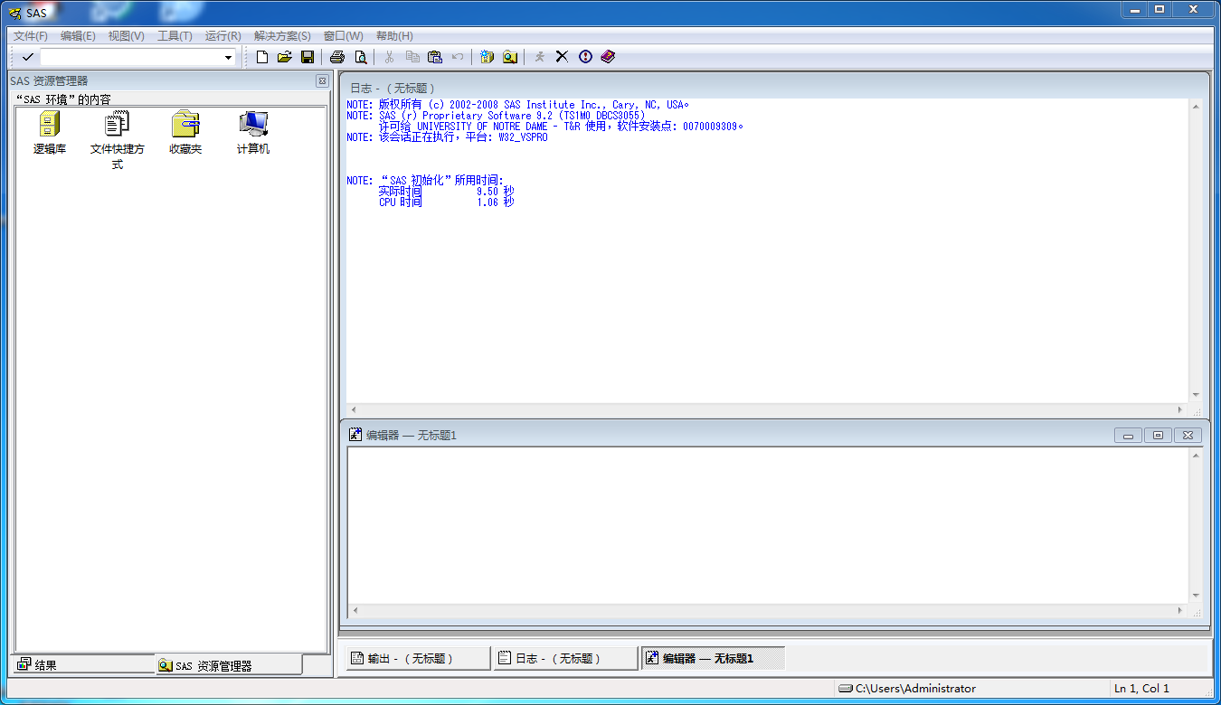Screen dimensions: 1221x705
Task: Click the 日志 - (无标题) window title
Action: pyautogui.click(x=393, y=88)
